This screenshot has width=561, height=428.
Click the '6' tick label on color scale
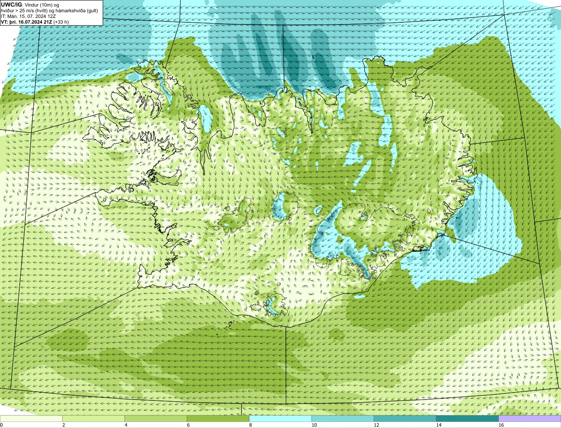pyautogui.click(x=188, y=425)
